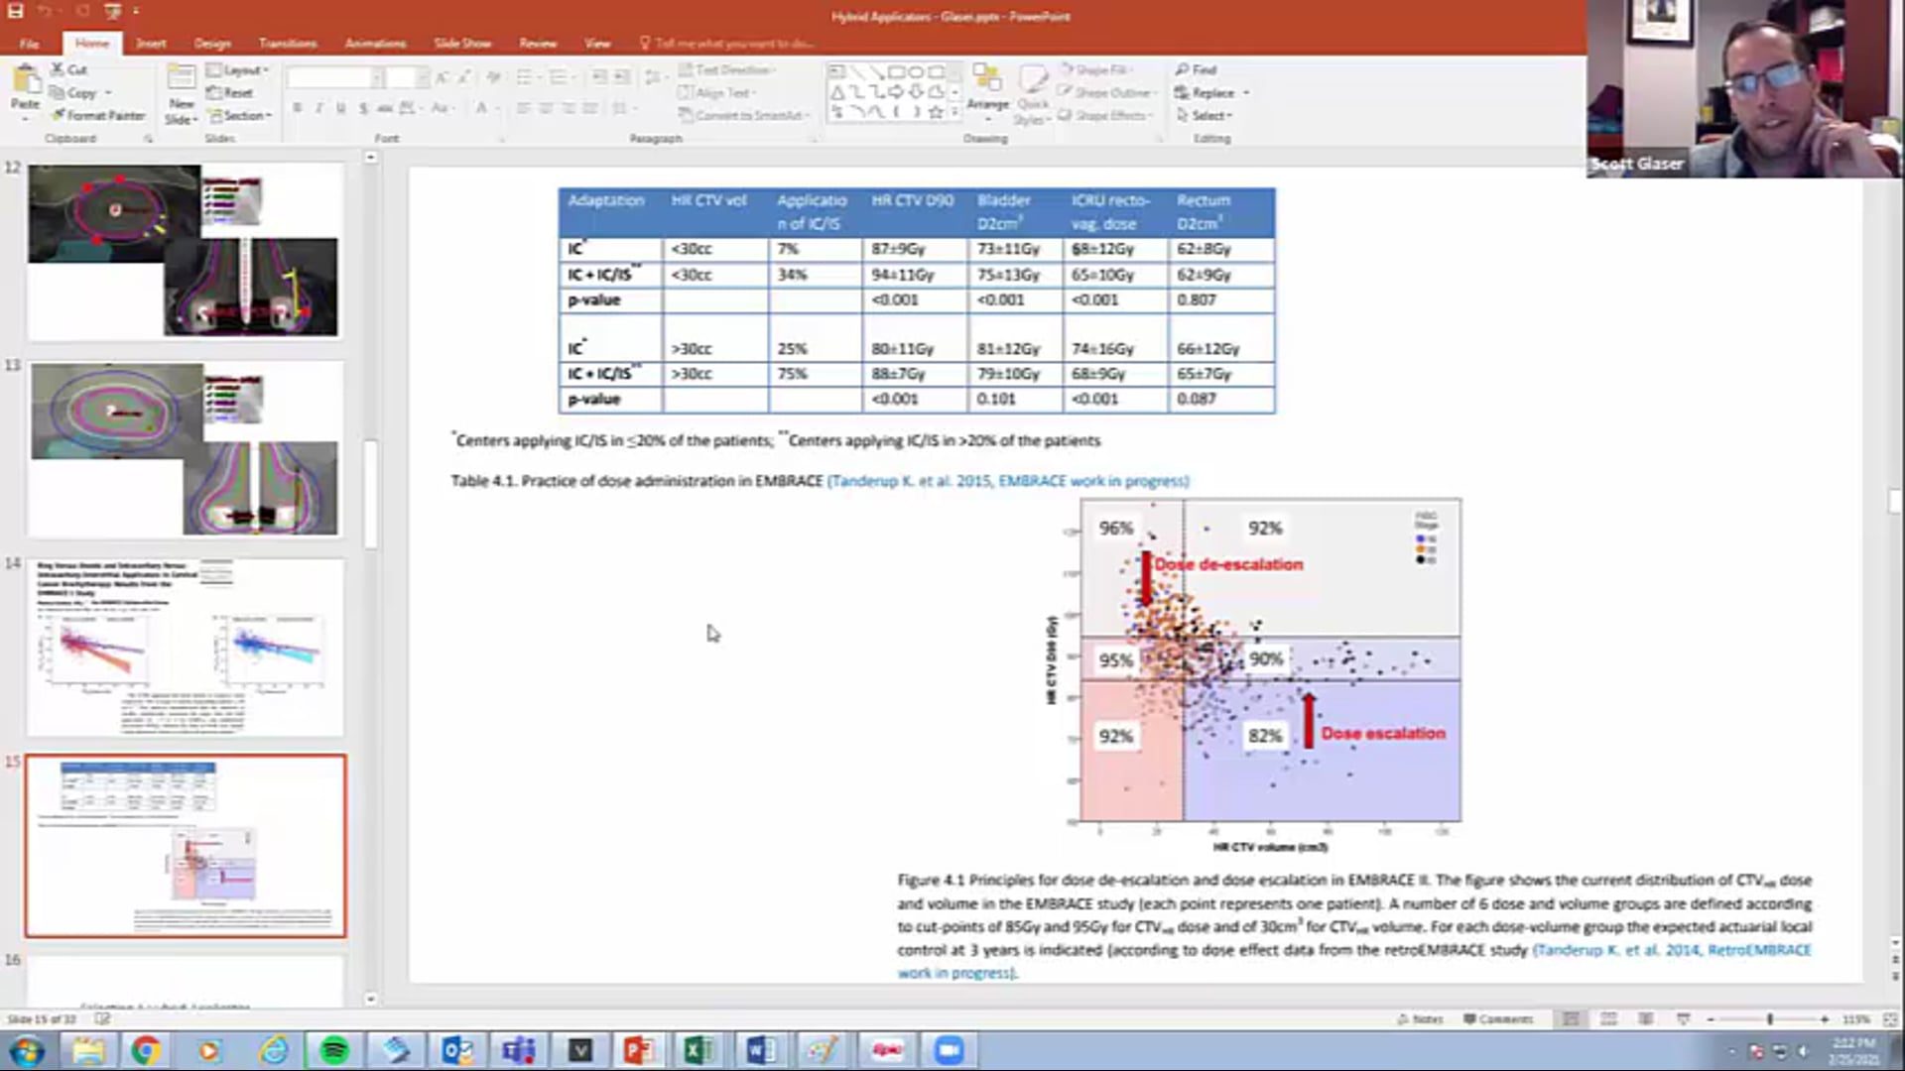1905x1071 pixels.
Task: Select slide 14 thumbnail in panel
Action: [x=186, y=647]
